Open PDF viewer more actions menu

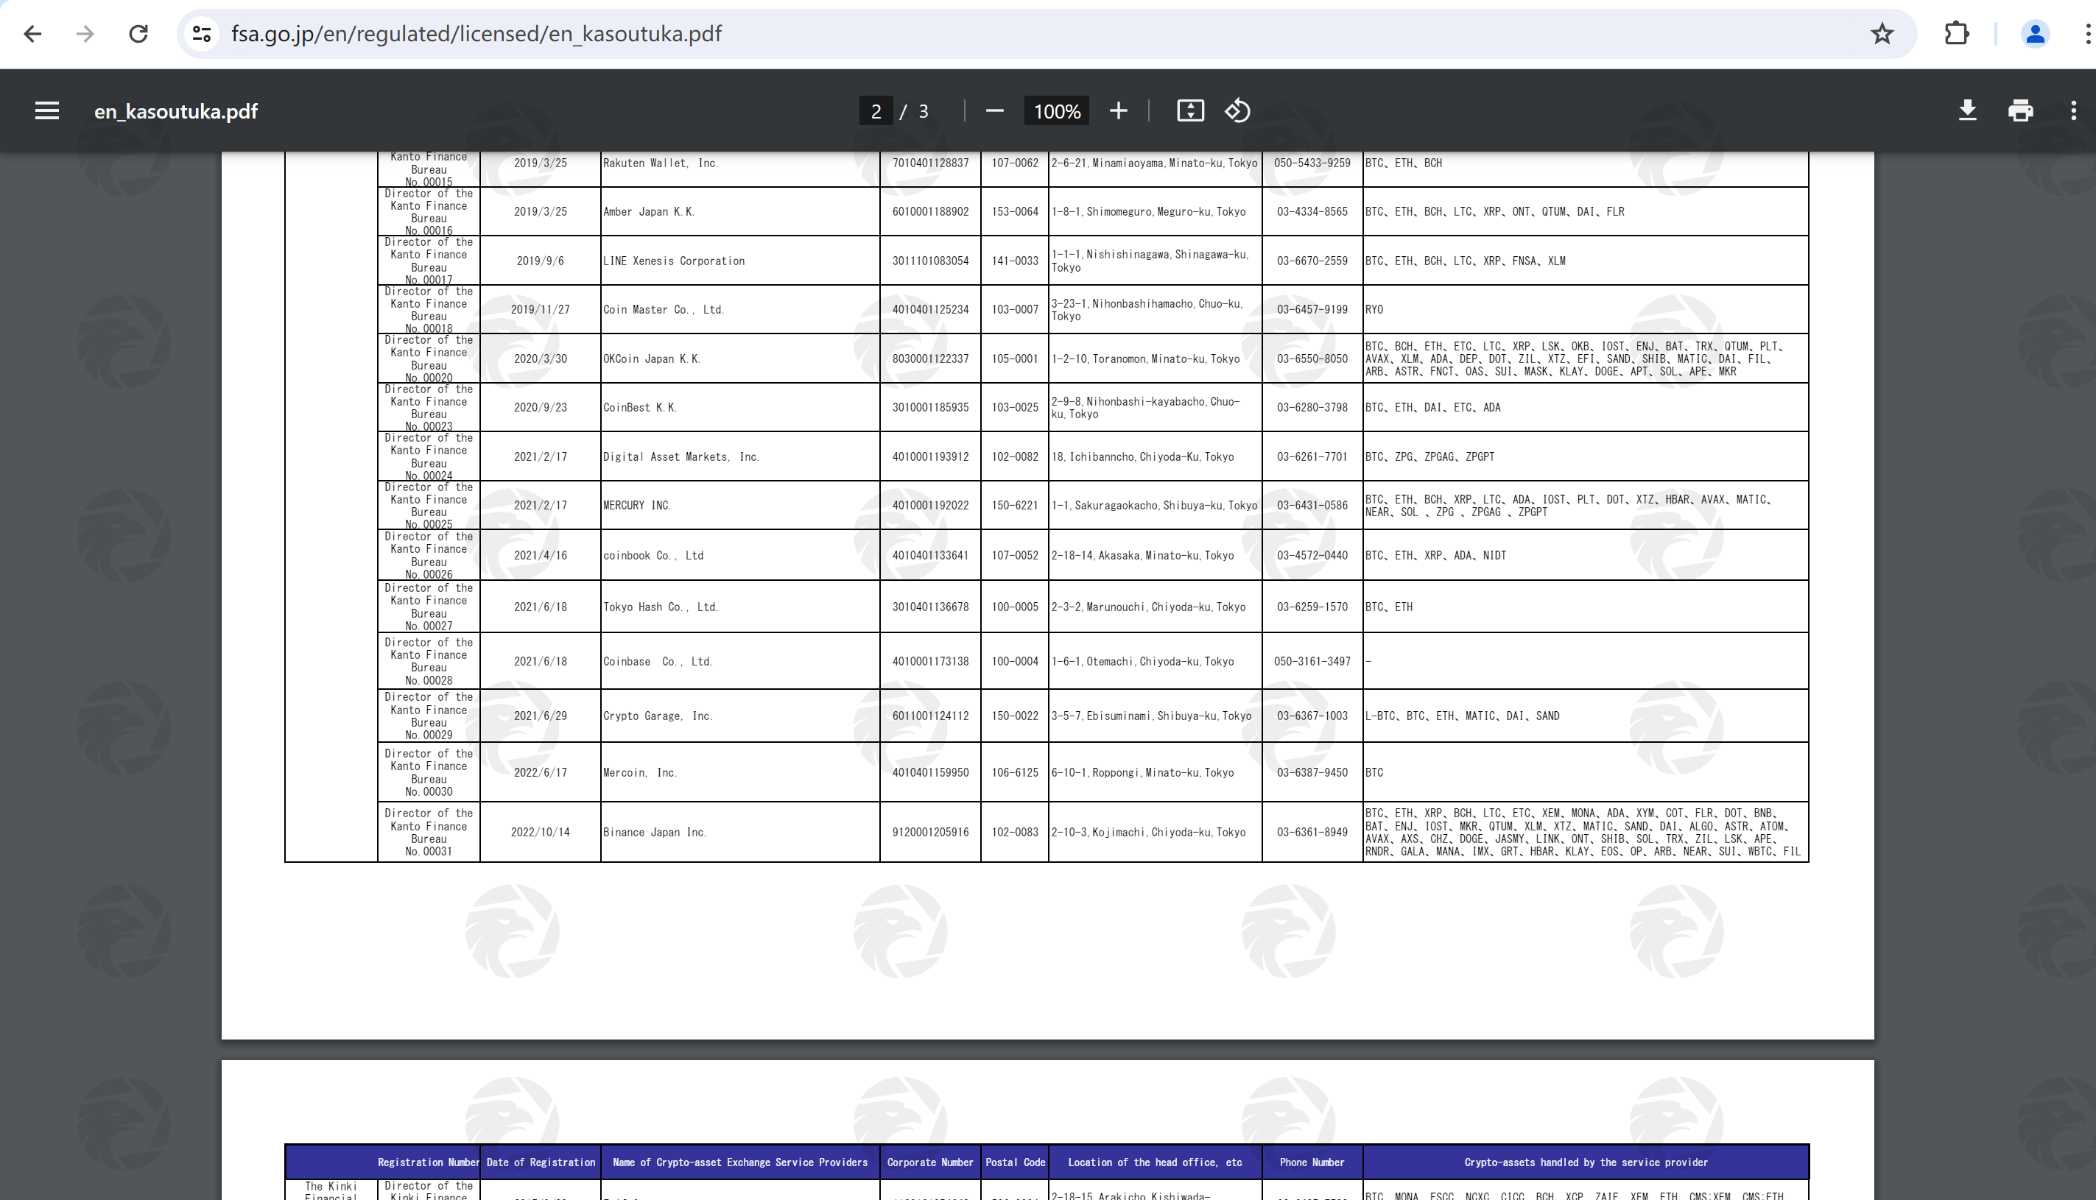(x=2074, y=110)
